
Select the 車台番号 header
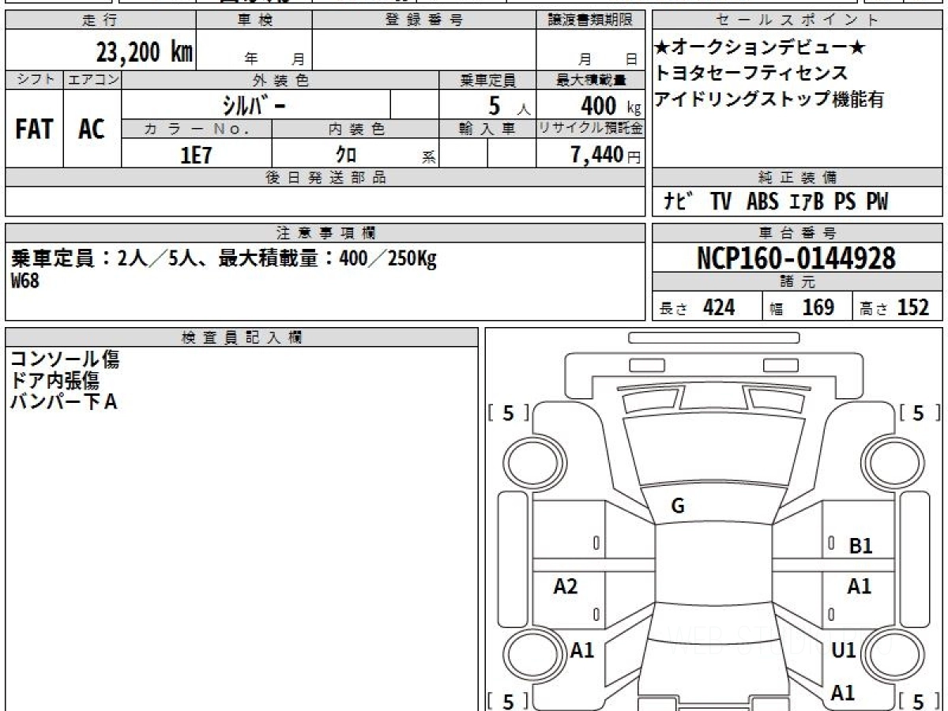(797, 233)
